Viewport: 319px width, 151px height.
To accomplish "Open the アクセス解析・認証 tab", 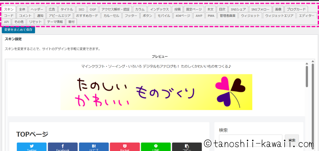I will [x=115, y=9].
